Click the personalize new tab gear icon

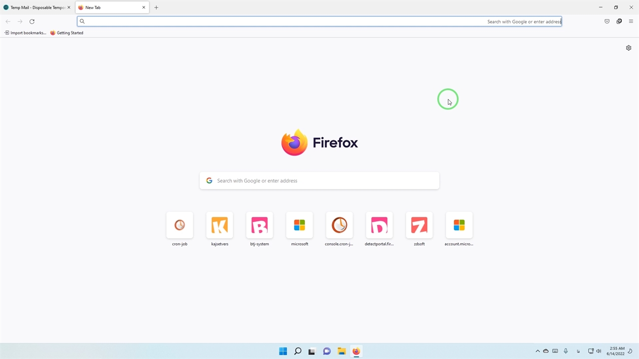629,48
